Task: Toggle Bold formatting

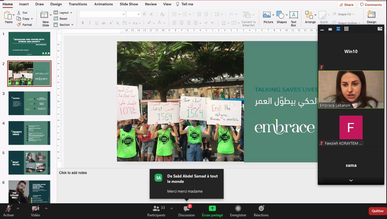Action: (83, 23)
